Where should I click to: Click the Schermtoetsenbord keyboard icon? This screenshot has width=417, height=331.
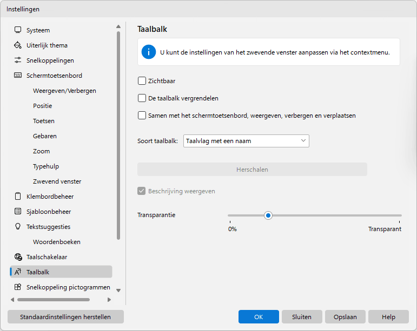(x=18, y=76)
